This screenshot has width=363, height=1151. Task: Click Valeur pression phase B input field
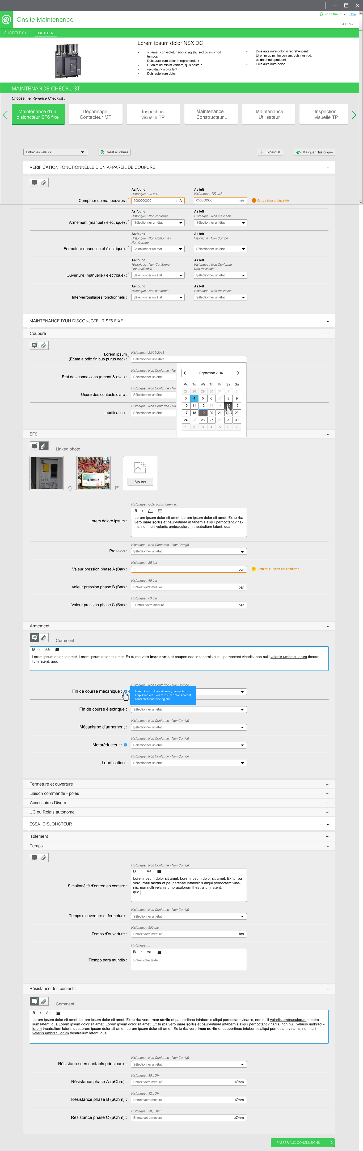[189, 587]
